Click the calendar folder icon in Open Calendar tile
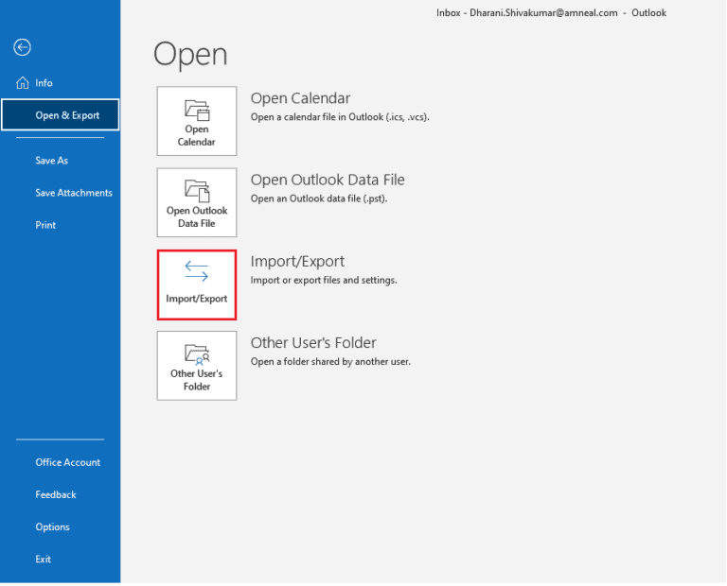Screen dimensions: 727x586 coord(197,109)
